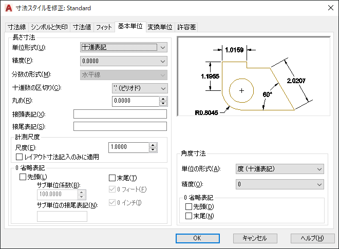Increase the 丸め value with up arrow
The width and height of the screenshot is (339, 249).
163,99
